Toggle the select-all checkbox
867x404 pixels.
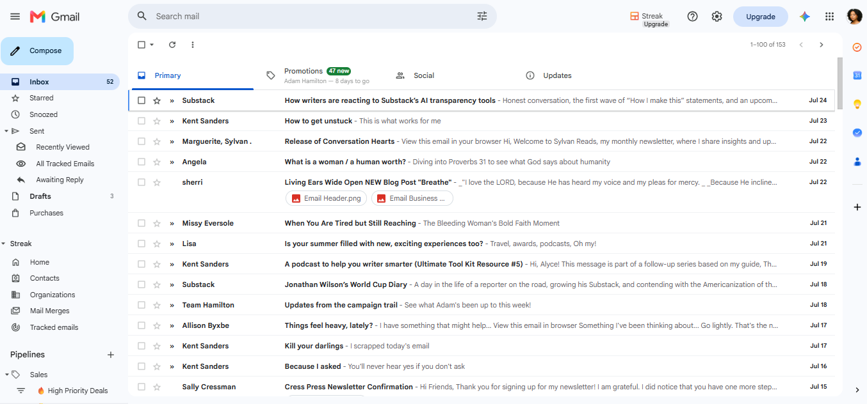[142, 45]
